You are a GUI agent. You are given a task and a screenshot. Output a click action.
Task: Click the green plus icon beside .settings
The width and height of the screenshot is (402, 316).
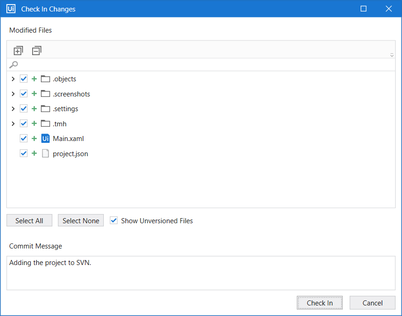point(33,108)
